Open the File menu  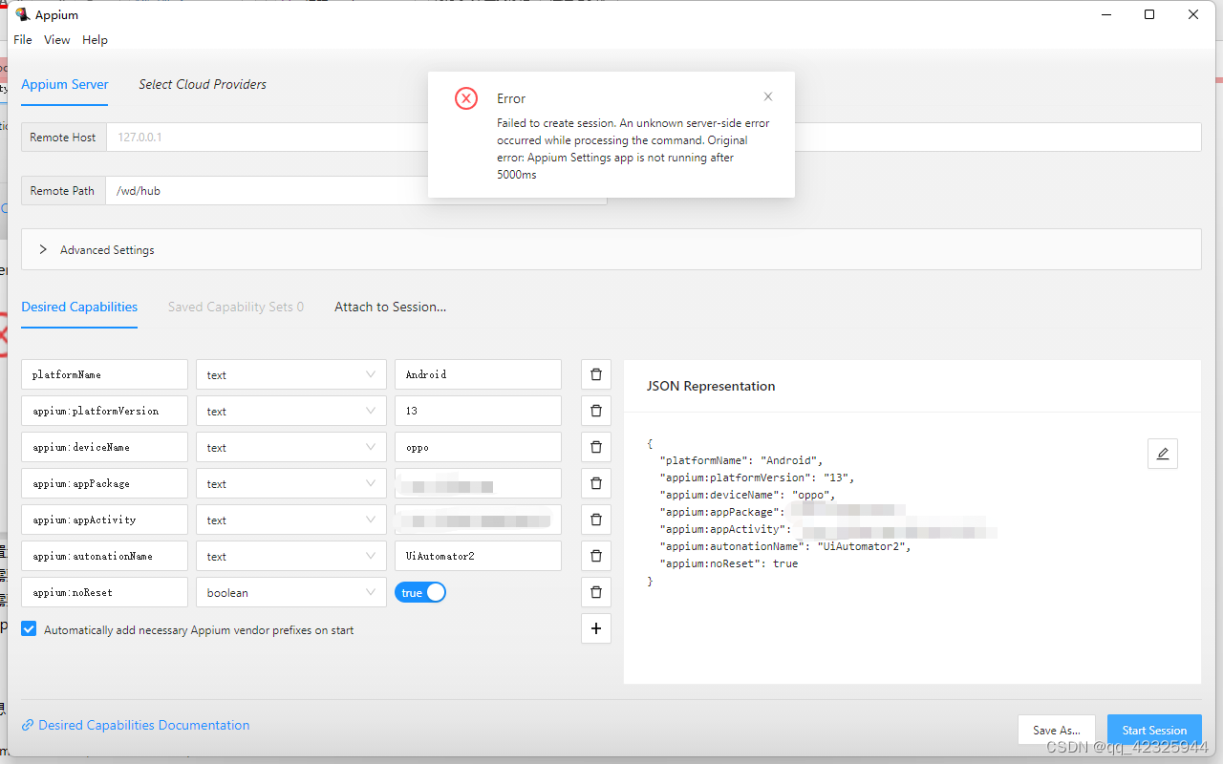(x=23, y=40)
